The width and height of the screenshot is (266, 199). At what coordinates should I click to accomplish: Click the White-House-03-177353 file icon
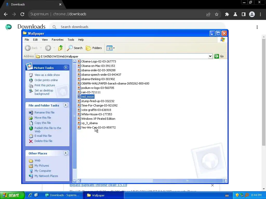click(x=79, y=114)
